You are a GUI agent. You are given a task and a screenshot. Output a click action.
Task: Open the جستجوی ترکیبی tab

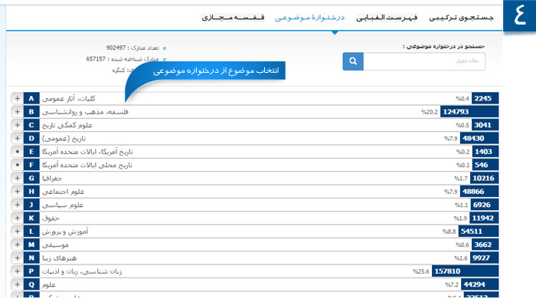[x=461, y=17]
